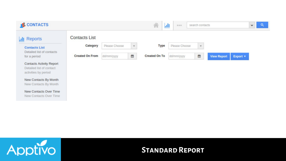Select the bar chart reports icon

coord(167,25)
